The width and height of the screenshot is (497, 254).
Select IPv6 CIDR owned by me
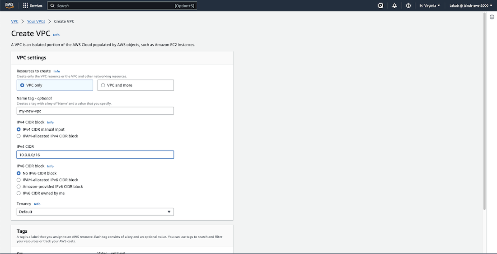click(x=19, y=193)
